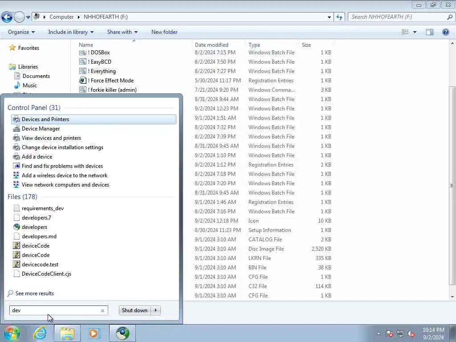Toggle the preview pane
The height and width of the screenshot is (342, 456).
coord(430,32)
